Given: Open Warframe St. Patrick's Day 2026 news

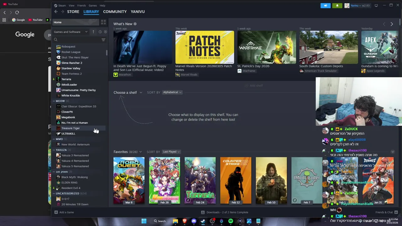Looking at the screenshot, I should click(266, 47).
